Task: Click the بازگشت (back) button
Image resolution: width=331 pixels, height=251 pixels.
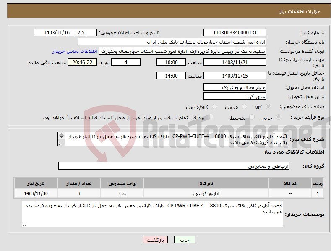Action: point(155,240)
